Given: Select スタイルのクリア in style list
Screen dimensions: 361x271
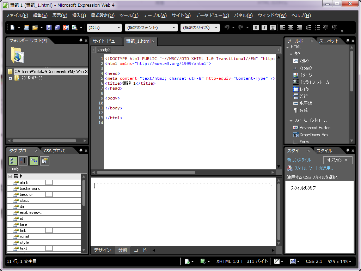Looking at the screenshot, I should click(x=303, y=188).
